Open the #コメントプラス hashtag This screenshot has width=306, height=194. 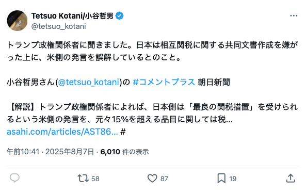164,82
